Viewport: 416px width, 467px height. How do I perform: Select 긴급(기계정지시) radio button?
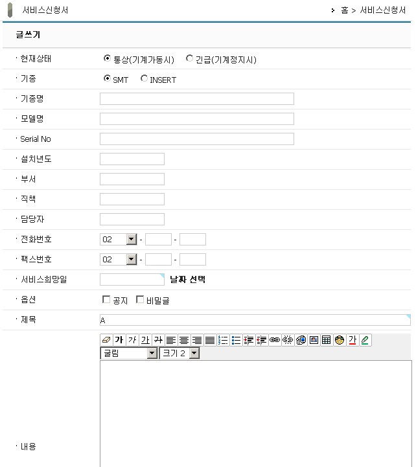tap(189, 58)
